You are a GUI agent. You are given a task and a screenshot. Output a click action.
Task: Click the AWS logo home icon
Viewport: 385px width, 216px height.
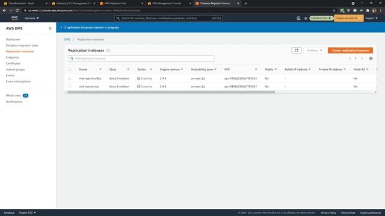[14, 18]
